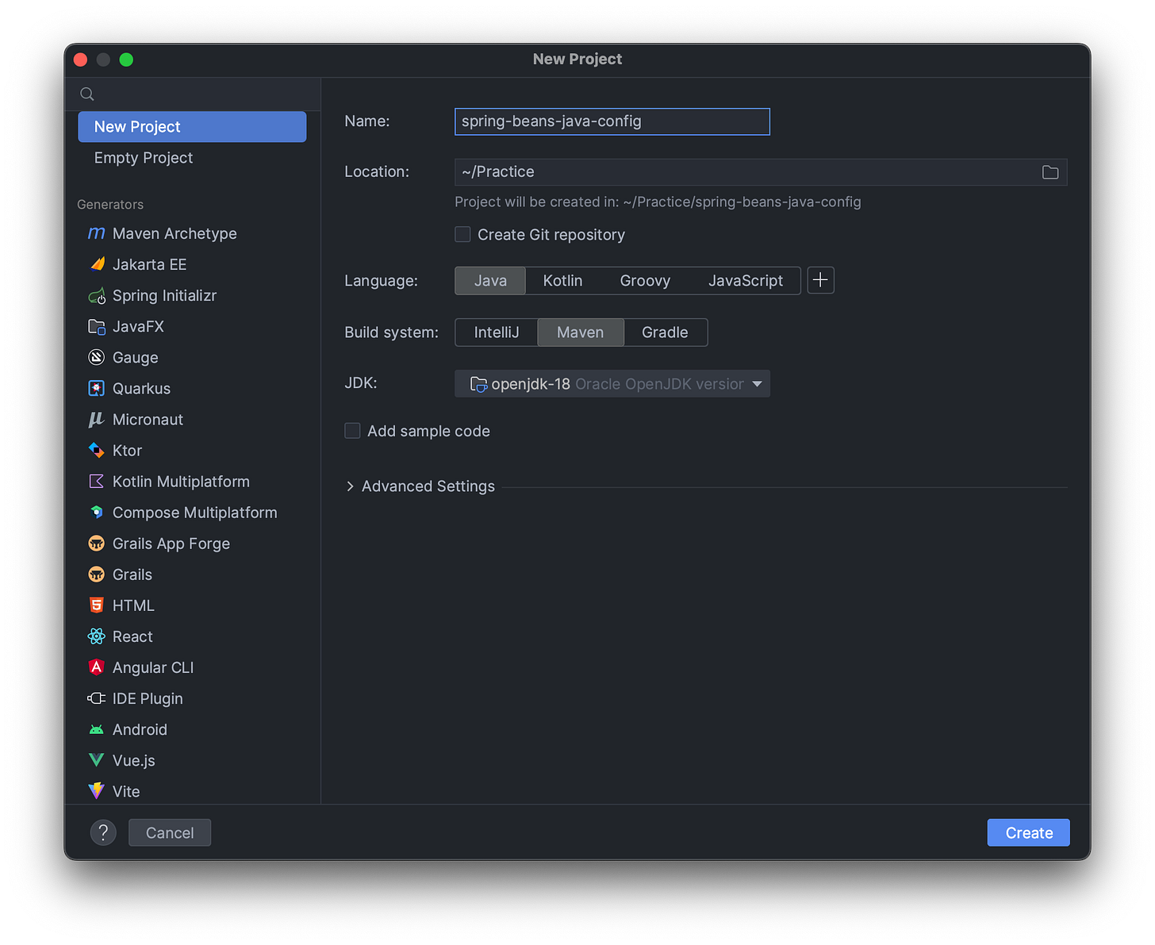
Task: Click the Angular CLI label
Action: tap(153, 667)
